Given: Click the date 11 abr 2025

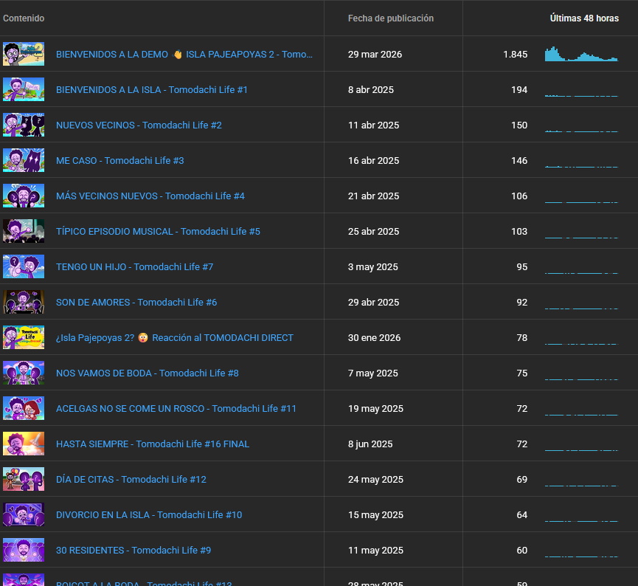Looking at the screenshot, I should click(373, 125).
